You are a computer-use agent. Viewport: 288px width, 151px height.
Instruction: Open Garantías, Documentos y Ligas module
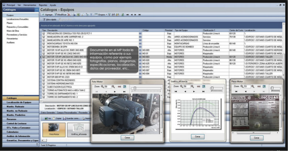pos(21,141)
